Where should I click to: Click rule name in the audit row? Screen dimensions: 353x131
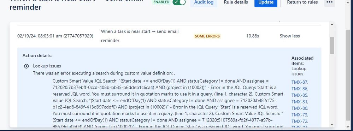coord(140,36)
